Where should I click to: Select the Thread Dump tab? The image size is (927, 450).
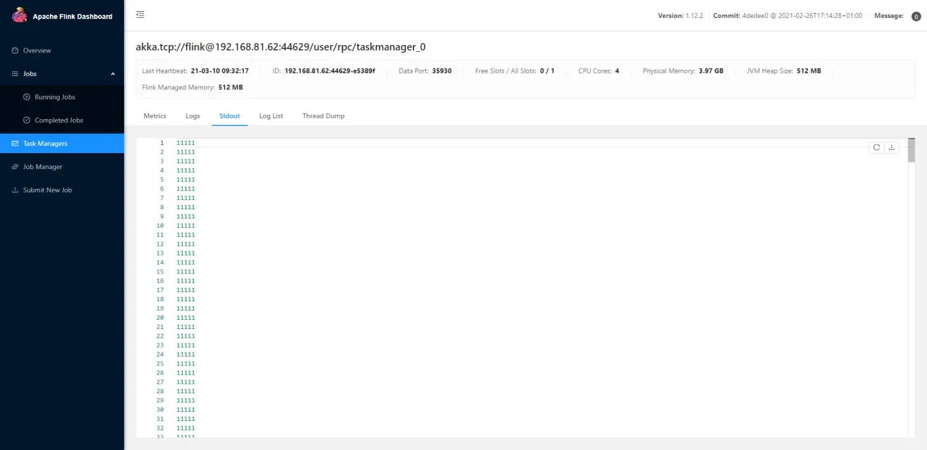(x=323, y=116)
